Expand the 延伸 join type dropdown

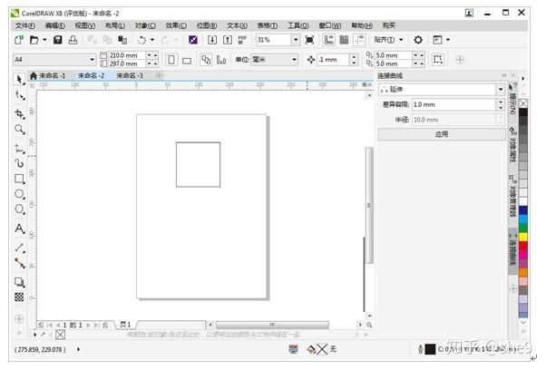pos(501,90)
